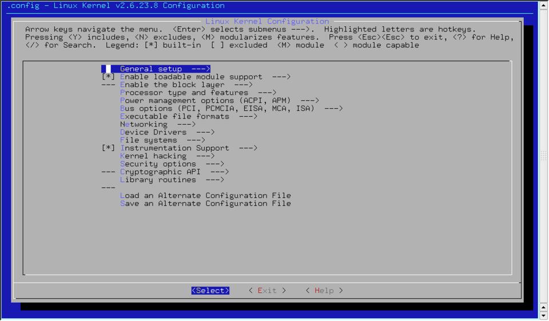Viewport: 549px width, 321px height.
Task: Select the Device Drivers entry
Action: pyautogui.click(x=168, y=132)
